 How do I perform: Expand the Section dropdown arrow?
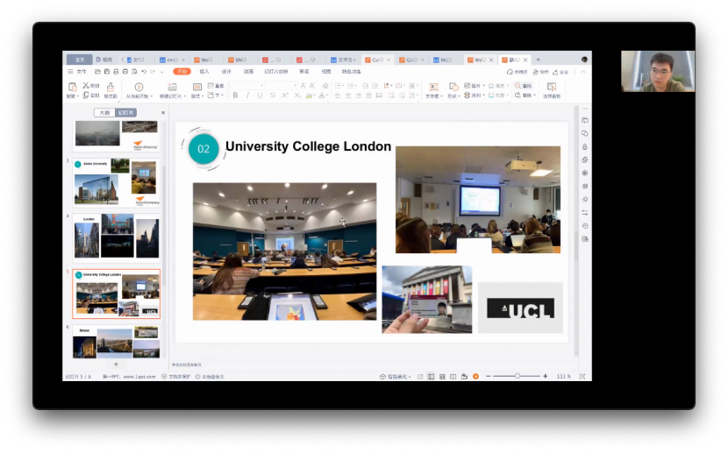(x=223, y=95)
